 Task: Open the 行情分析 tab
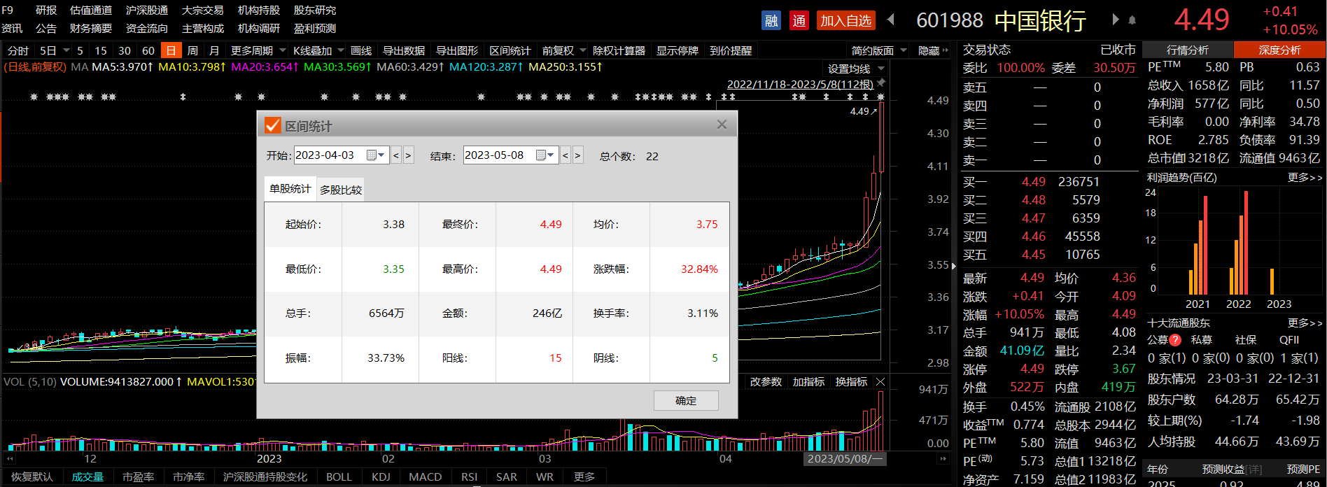pyautogui.click(x=1187, y=50)
